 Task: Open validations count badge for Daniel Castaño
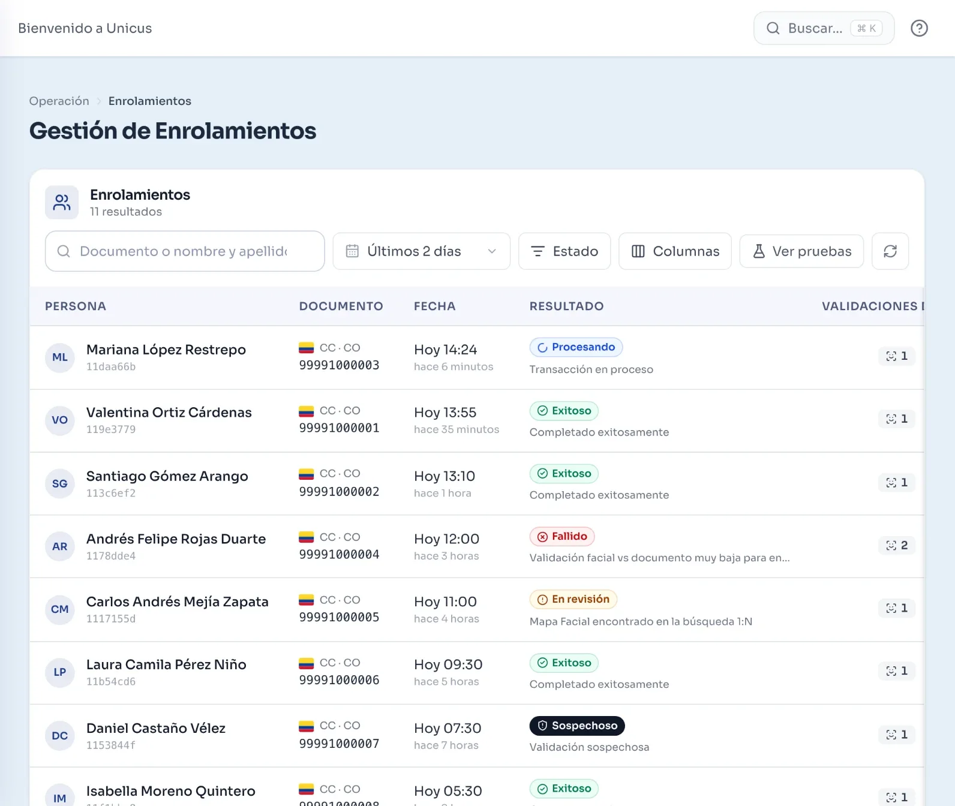pos(897,735)
